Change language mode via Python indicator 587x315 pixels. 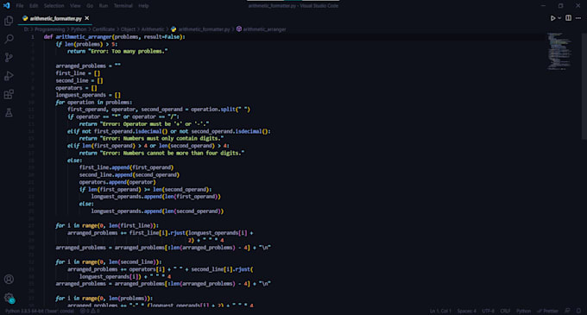(x=523, y=311)
